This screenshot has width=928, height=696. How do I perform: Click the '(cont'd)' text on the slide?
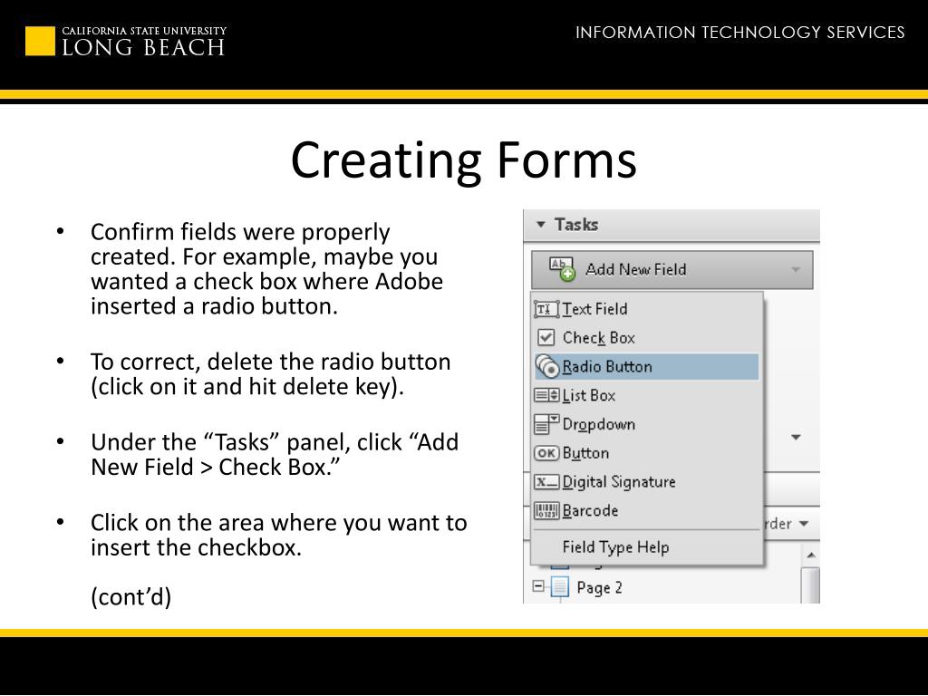click(130, 596)
